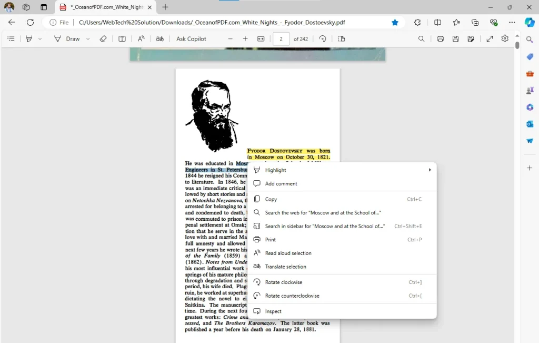
Task: Open the Draw options dropdown arrow
Action: (x=88, y=39)
